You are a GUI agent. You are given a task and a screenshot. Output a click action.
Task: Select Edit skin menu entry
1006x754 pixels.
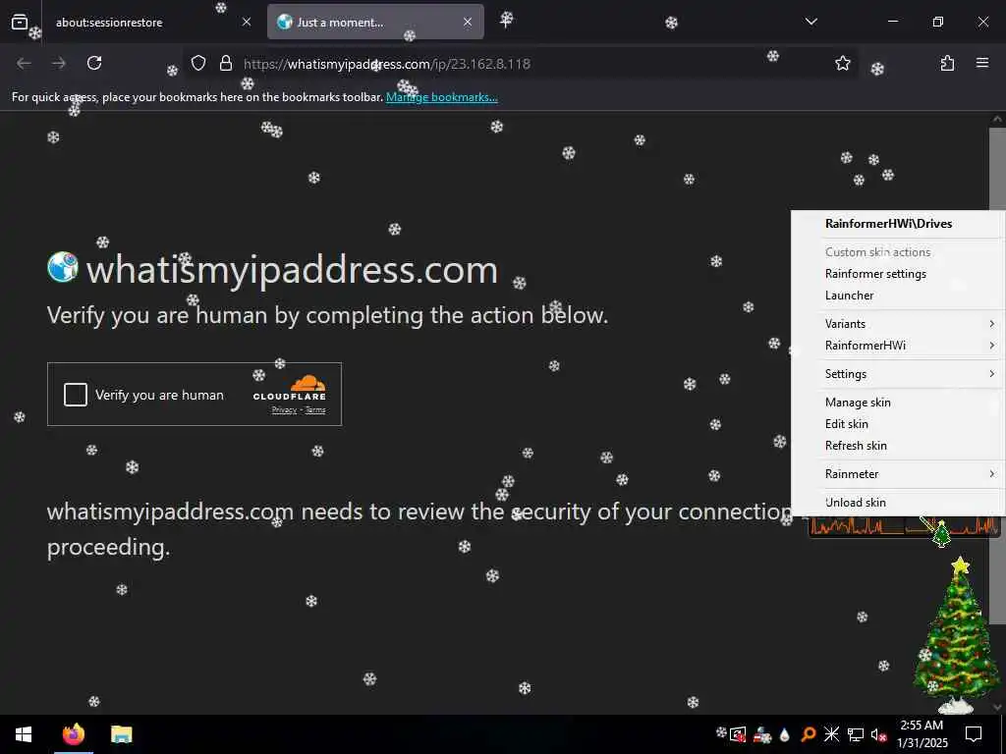(x=898, y=424)
